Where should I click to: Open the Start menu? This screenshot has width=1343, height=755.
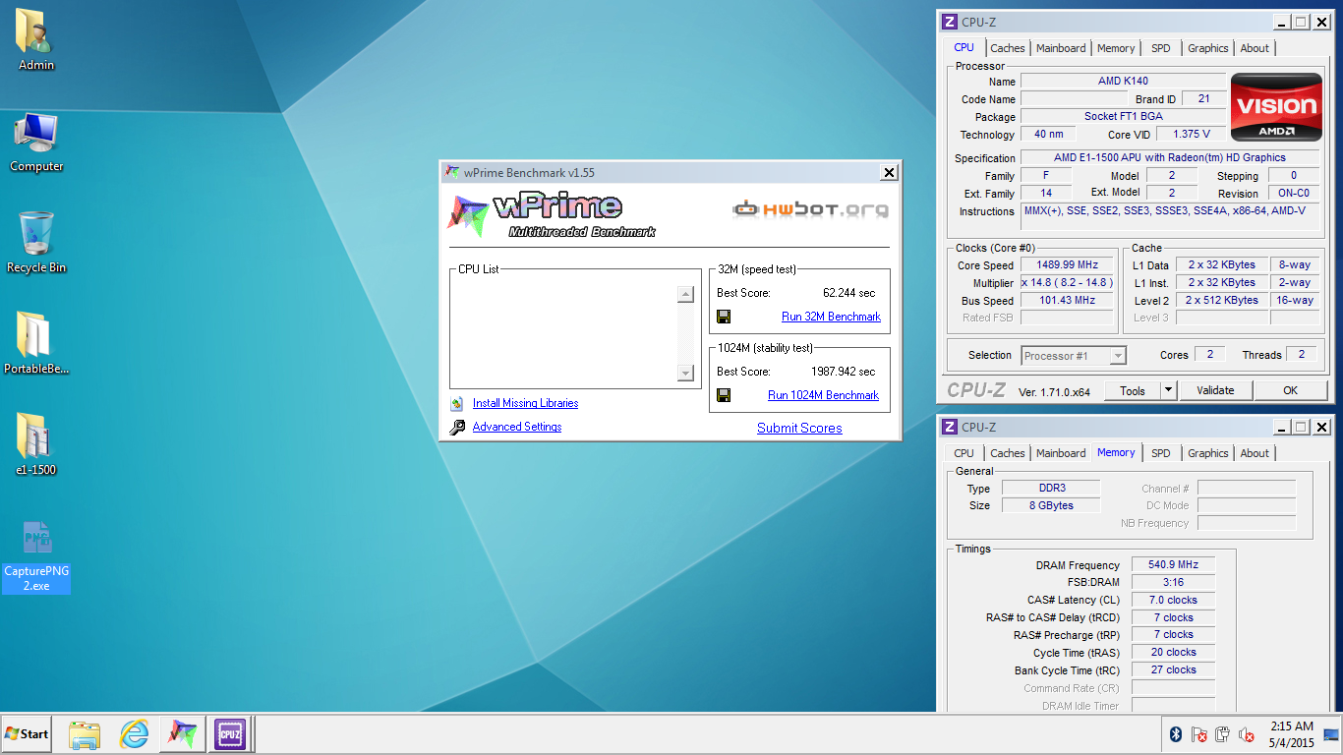[27, 733]
